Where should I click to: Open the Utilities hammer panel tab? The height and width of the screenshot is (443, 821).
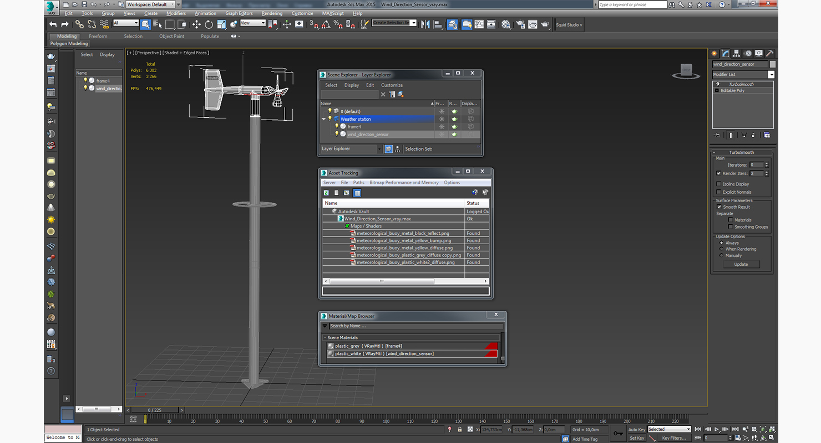pyautogui.click(x=770, y=54)
